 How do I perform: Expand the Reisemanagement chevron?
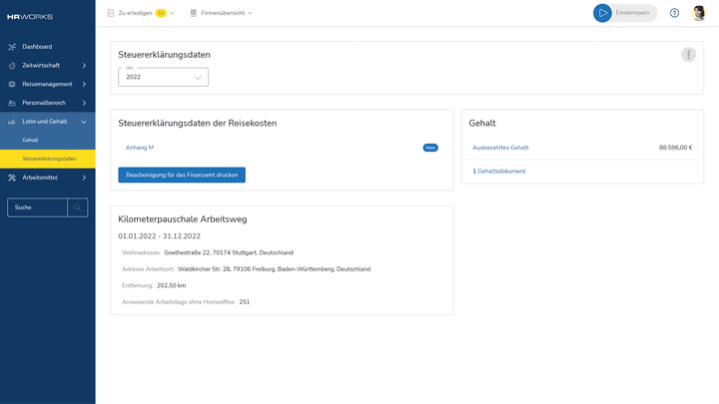tap(84, 84)
